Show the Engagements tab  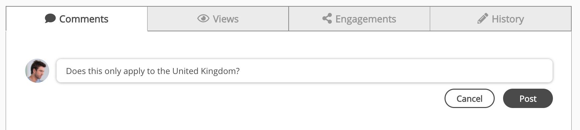(x=359, y=19)
